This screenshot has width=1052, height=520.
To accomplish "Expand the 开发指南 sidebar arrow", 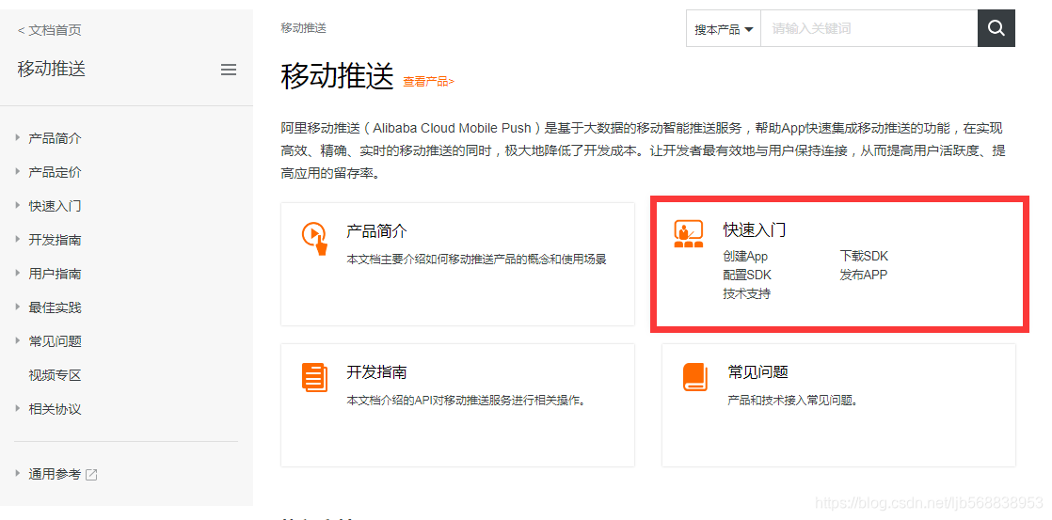I will pyautogui.click(x=18, y=239).
